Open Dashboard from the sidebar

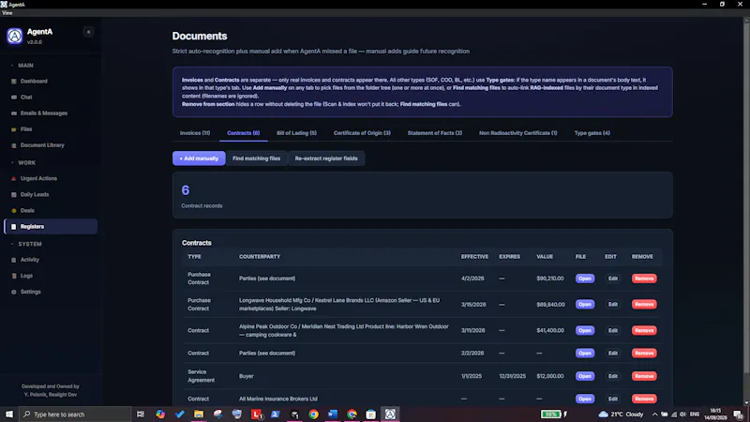[x=34, y=82]
